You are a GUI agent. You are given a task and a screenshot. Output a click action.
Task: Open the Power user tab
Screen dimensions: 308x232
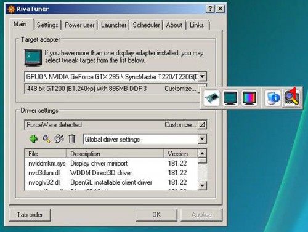[x=79, y=25]
